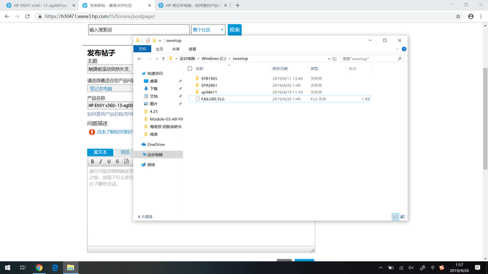Open the 文件 menu in Explorer
This screenshot has width=488, height=274.
[x=142, y=49]
